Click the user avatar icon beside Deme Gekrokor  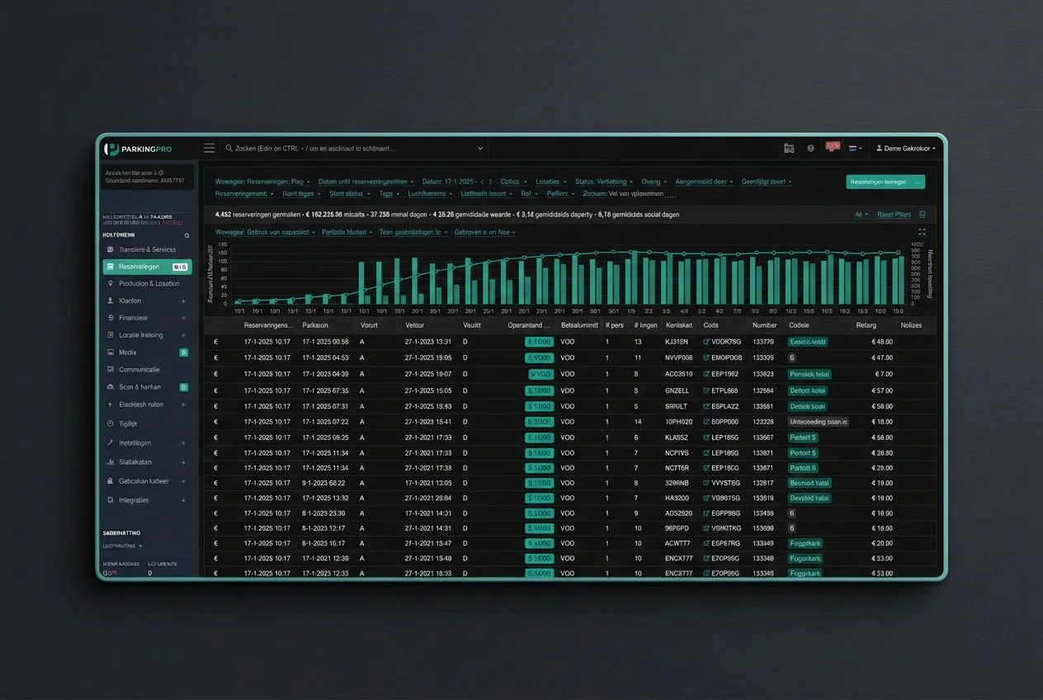(880, 149)
